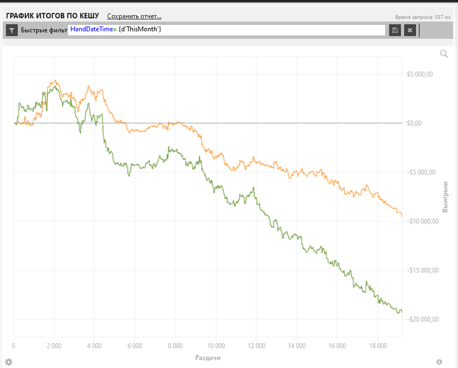Click the 'ГРАФИК ИТОГОВ ПО КЕШУ' title
The image size is (458, 368).
[52, 16]
